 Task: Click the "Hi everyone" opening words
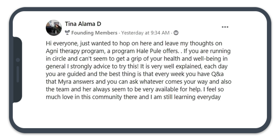pyautogui.click(x=60, y=43)
